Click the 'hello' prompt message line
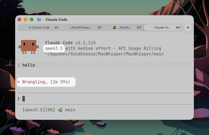This screenshot has height=135, width=209. (x=104, y=65)
